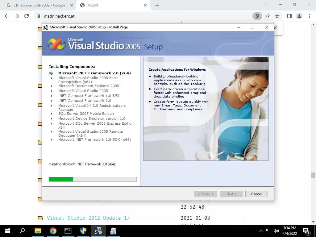Open the notification center icon
Image resolution: width=316 pixels, height=237 pixels.
click(306, 231)
